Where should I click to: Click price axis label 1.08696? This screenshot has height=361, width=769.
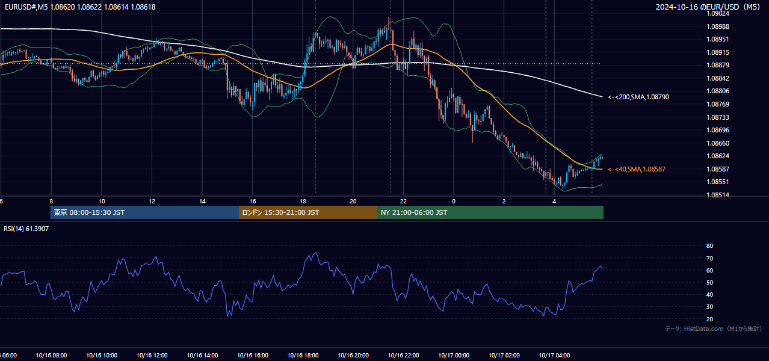[x=718, y=130]
